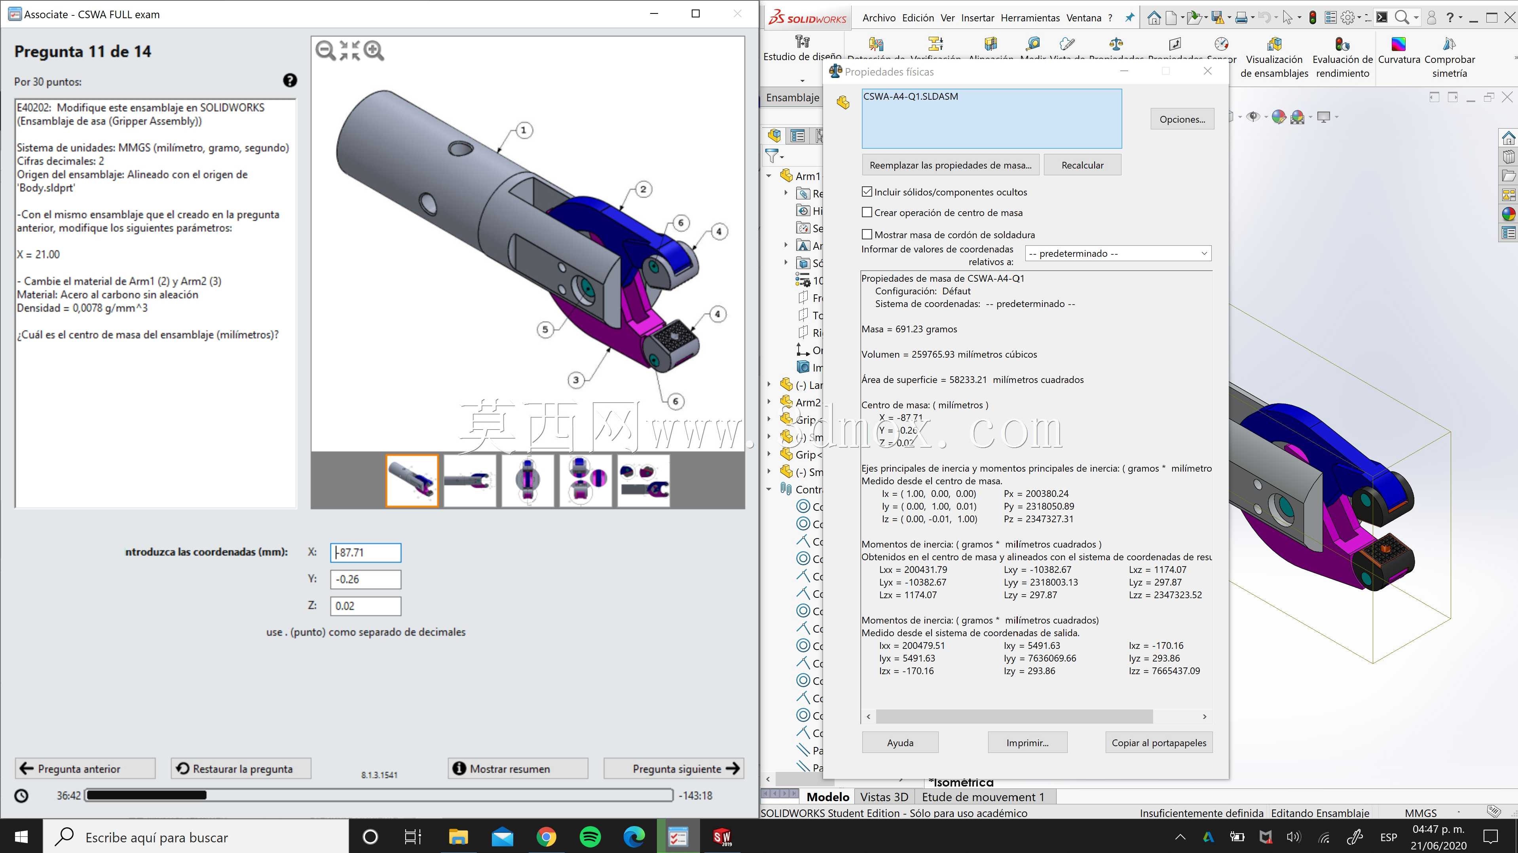Screen dimensions: 1518x853
Task: Click Restaurar la pregunta button
Action: [x=241, y=769]
